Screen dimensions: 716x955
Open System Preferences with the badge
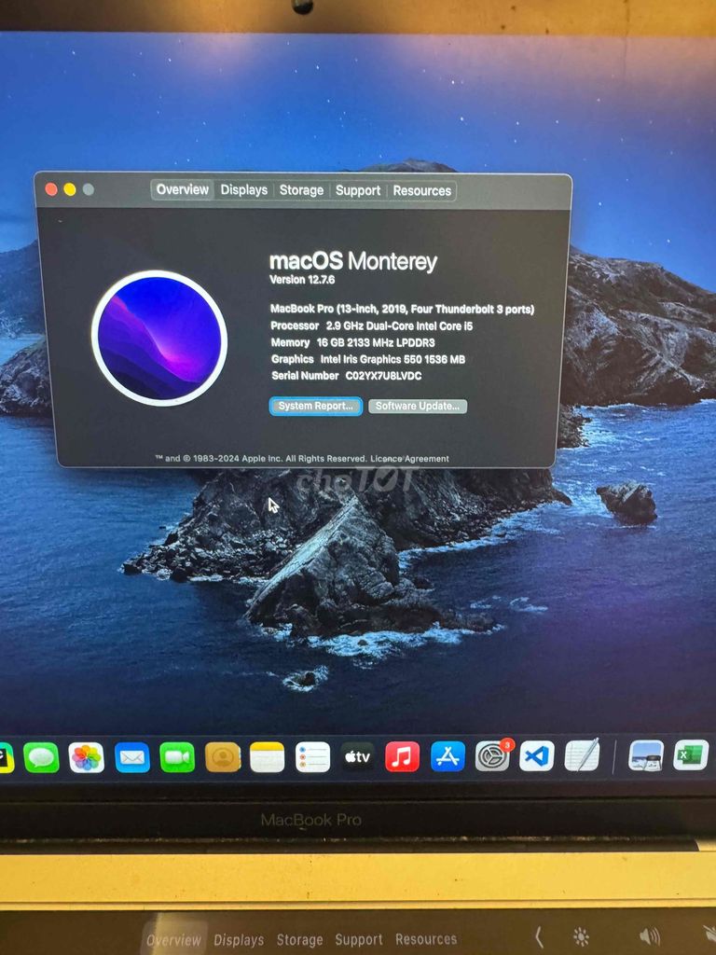493,755
